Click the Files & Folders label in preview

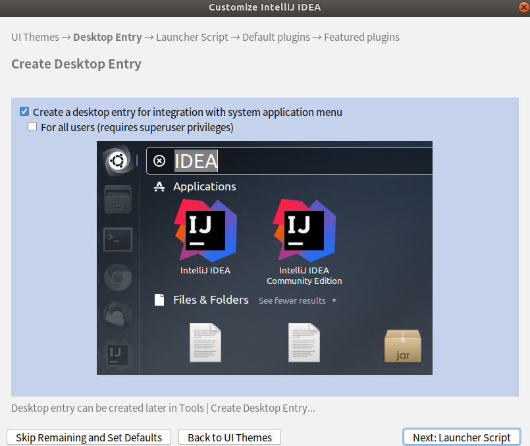(x=211, y=300)
